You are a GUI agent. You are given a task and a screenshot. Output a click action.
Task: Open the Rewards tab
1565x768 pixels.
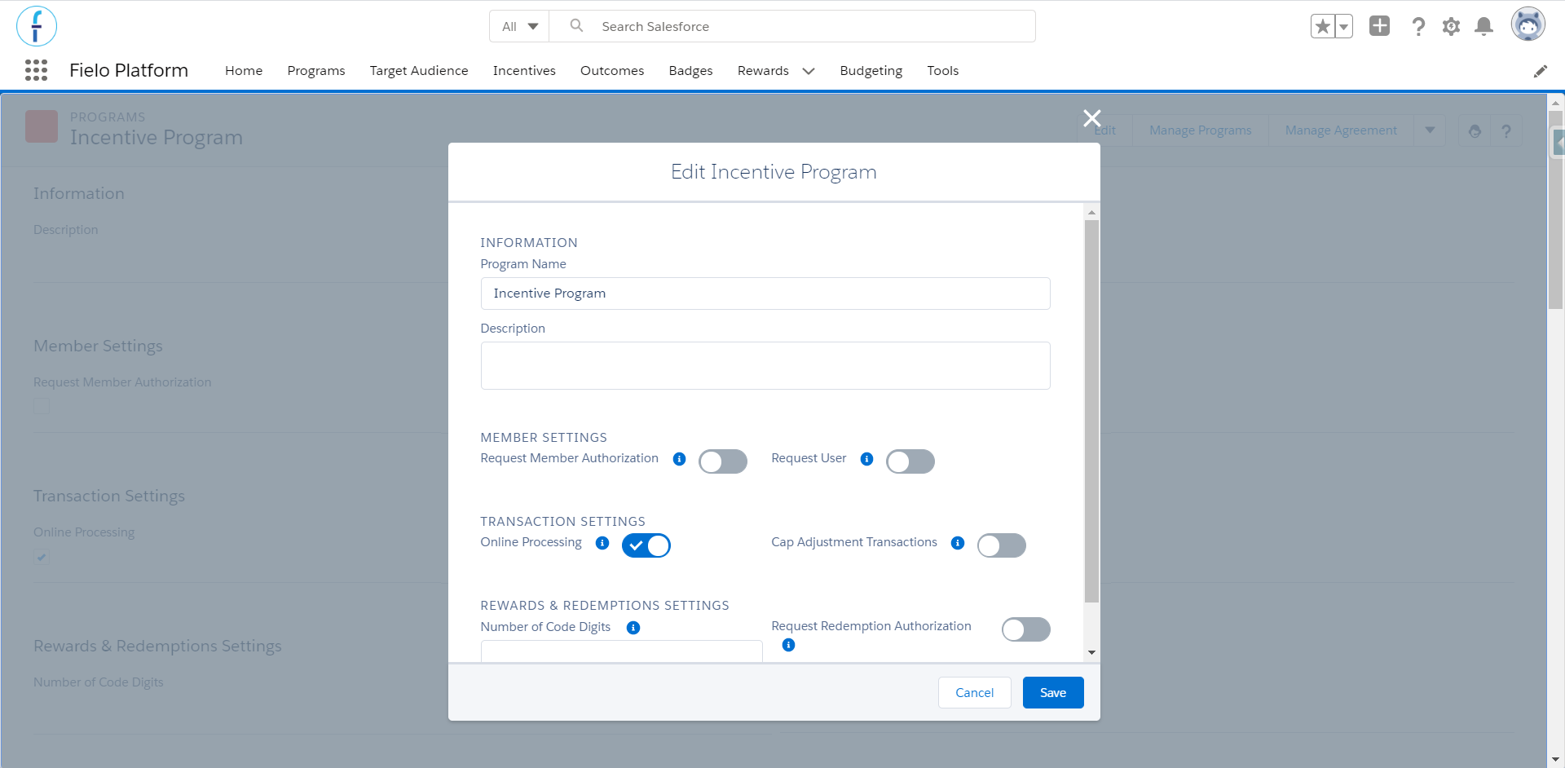click(x=763, y=71)
